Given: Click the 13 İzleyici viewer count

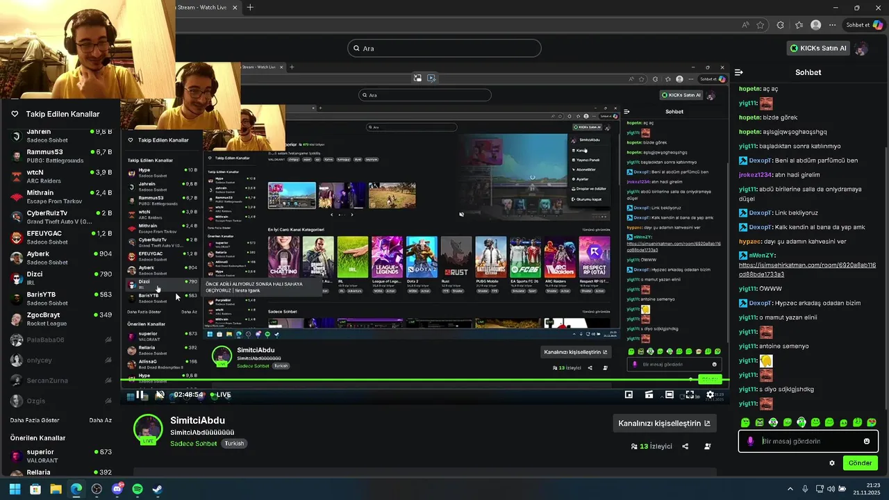Looking at the screenshot, I should point(651,447).
